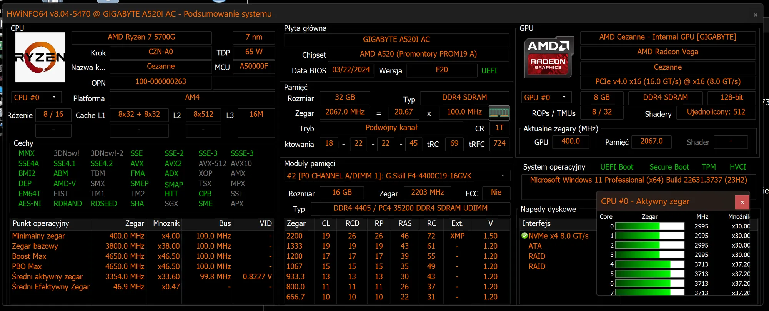The width and height of the screenshot is (769, 311).
Task: Click the 666.7 memory timing row
Action: [397, 297]
